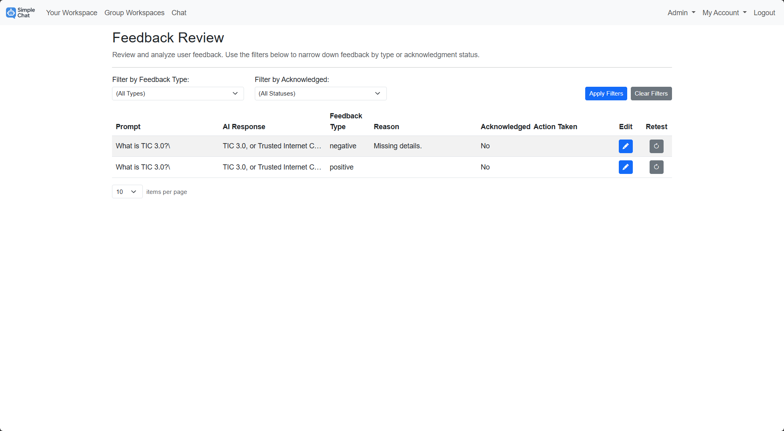Open the Feedback Type filter dropdown
The image size is (784, 431).
coord(178,93)
